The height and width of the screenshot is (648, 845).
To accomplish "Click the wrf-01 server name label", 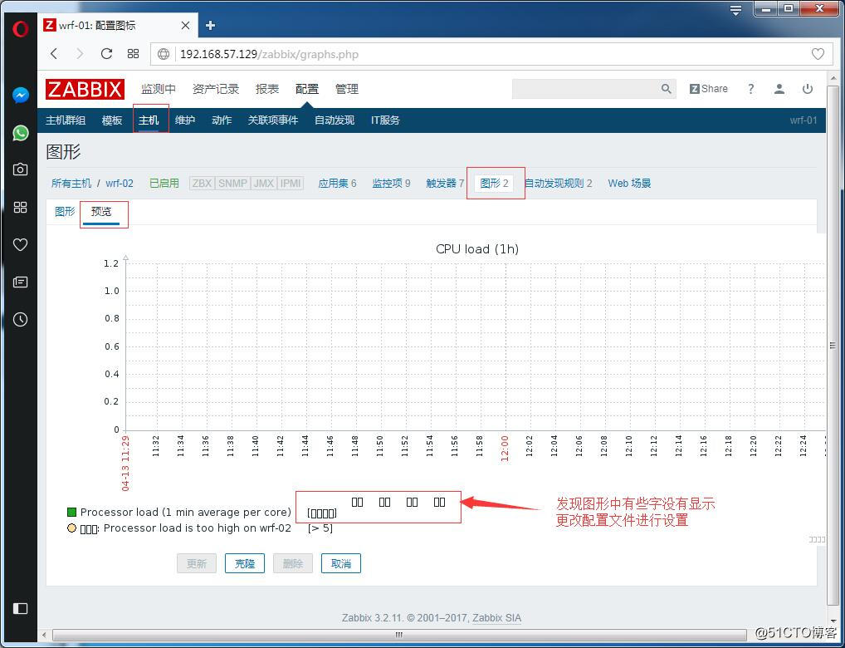I will tap(803, 120).
